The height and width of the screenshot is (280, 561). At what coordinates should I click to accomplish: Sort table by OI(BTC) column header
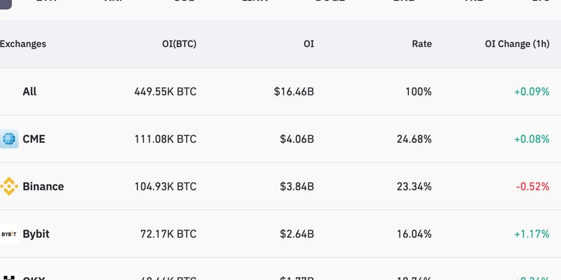click(180, 44)
